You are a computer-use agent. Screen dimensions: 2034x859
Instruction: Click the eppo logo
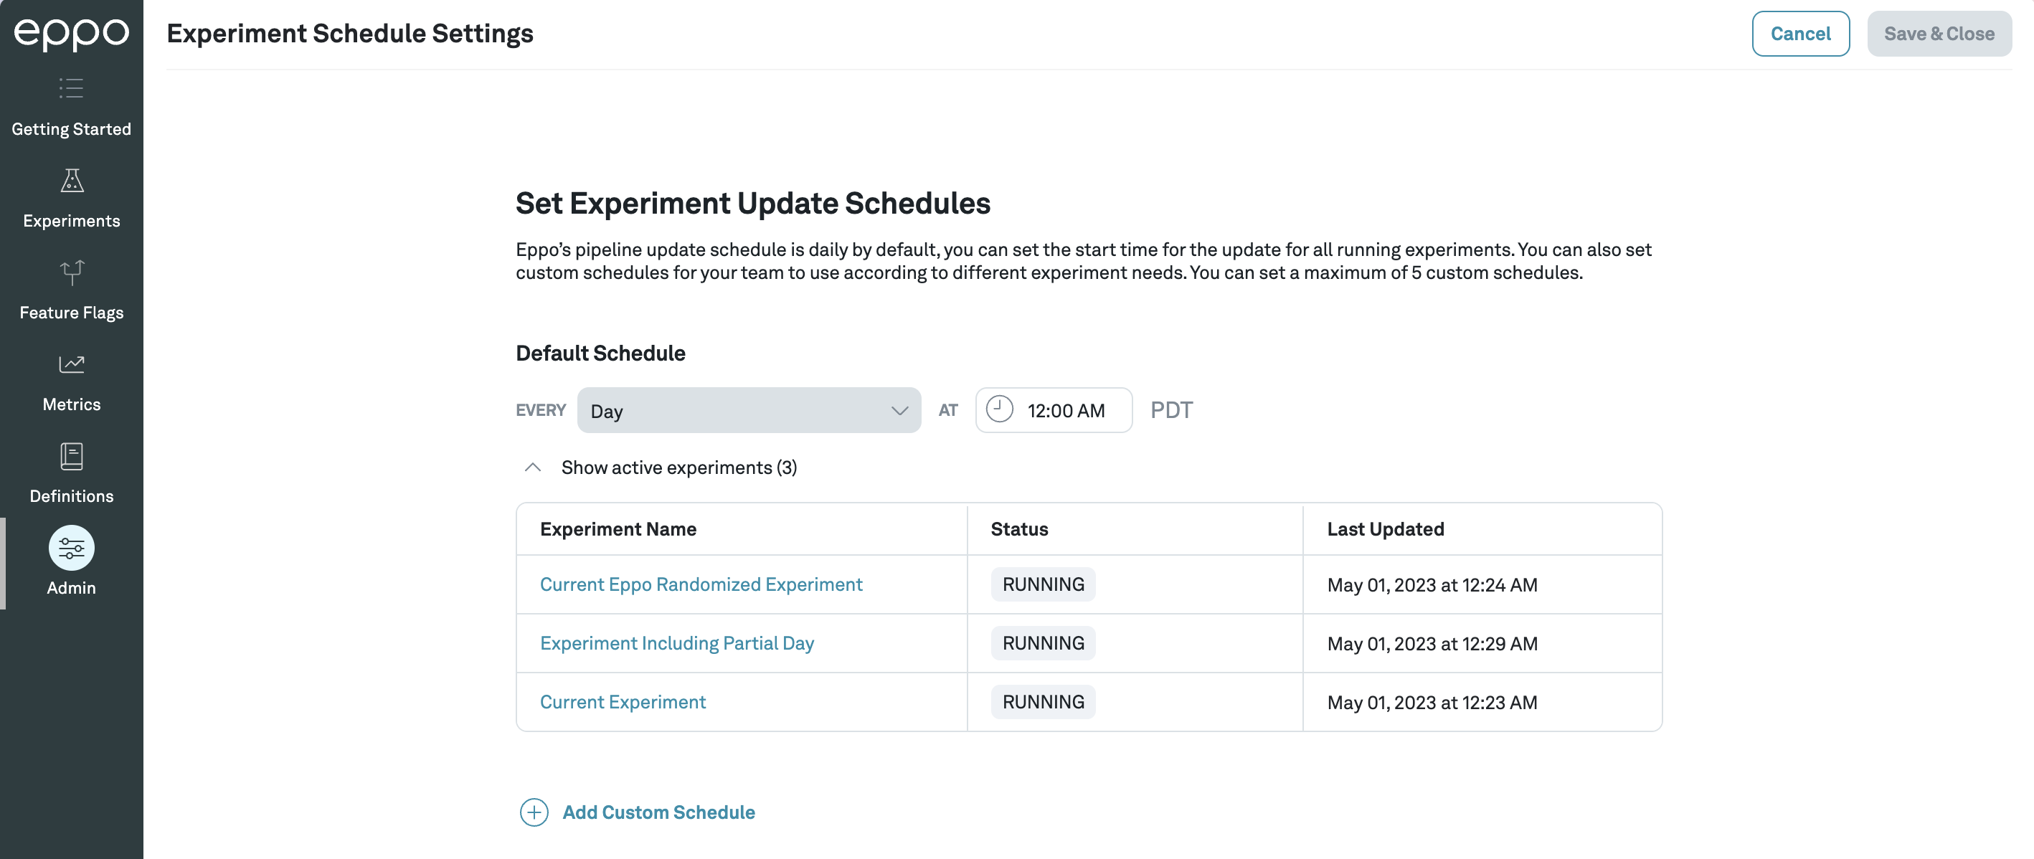(x=71, y=33)
